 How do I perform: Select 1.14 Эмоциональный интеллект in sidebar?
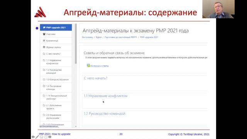point(56,97)
